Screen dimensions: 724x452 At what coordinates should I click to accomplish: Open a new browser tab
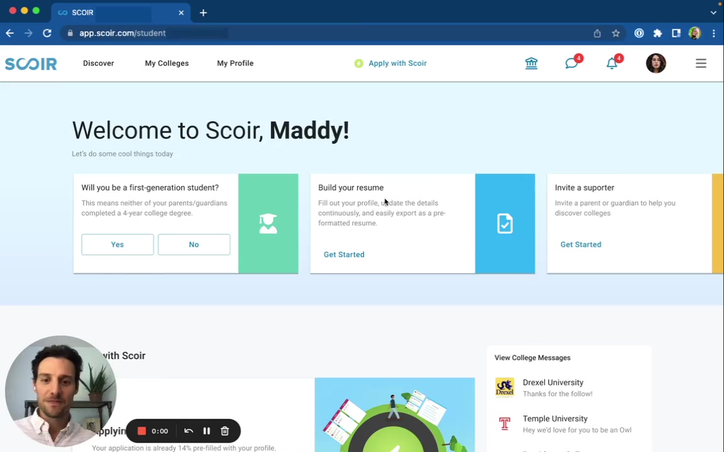pyautogui.click(x=203, y=13)
